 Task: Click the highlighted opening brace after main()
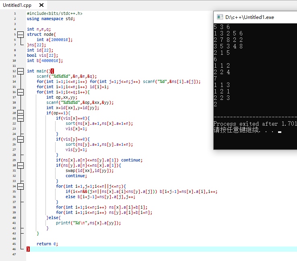52,71
